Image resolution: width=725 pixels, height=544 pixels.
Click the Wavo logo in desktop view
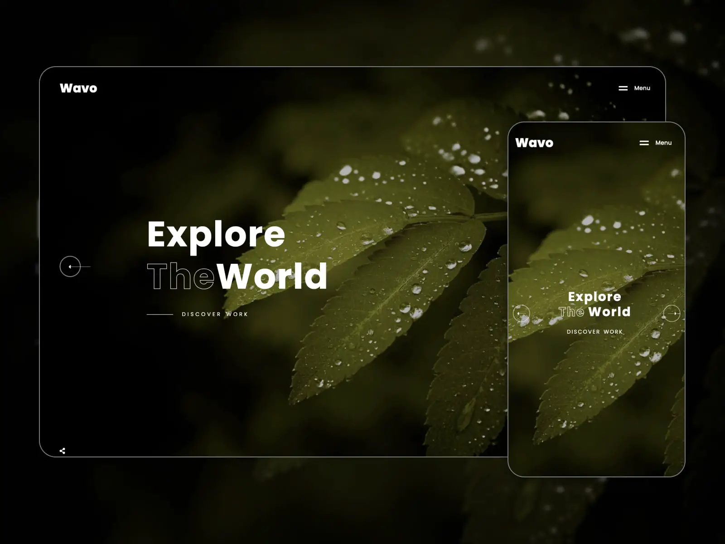(78, 88)
